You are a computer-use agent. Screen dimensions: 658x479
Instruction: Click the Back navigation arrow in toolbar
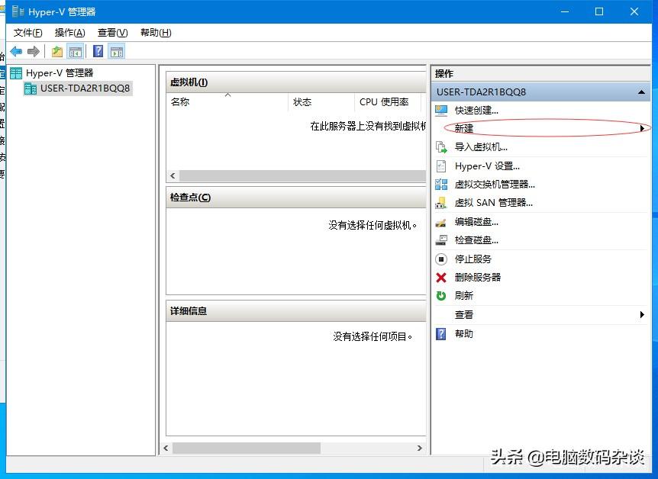point(16,51)
